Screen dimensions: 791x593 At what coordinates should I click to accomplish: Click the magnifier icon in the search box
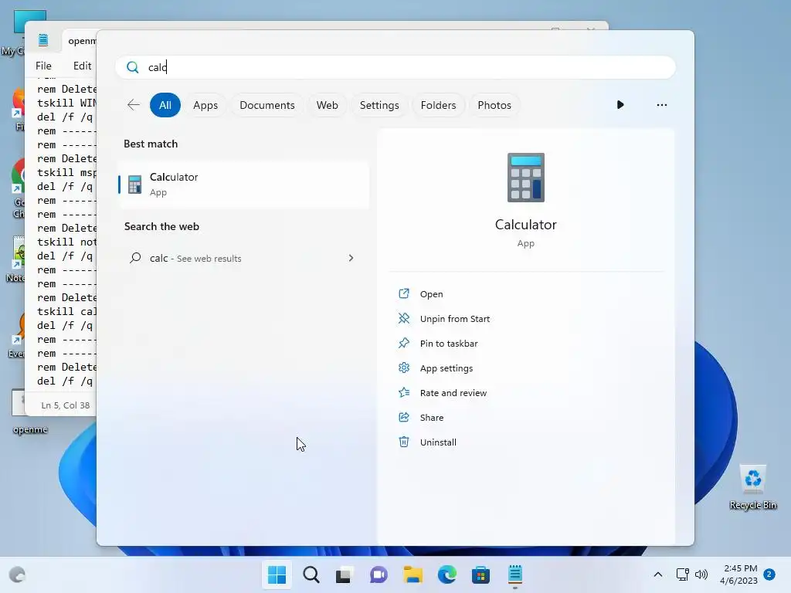pos(132,67)
